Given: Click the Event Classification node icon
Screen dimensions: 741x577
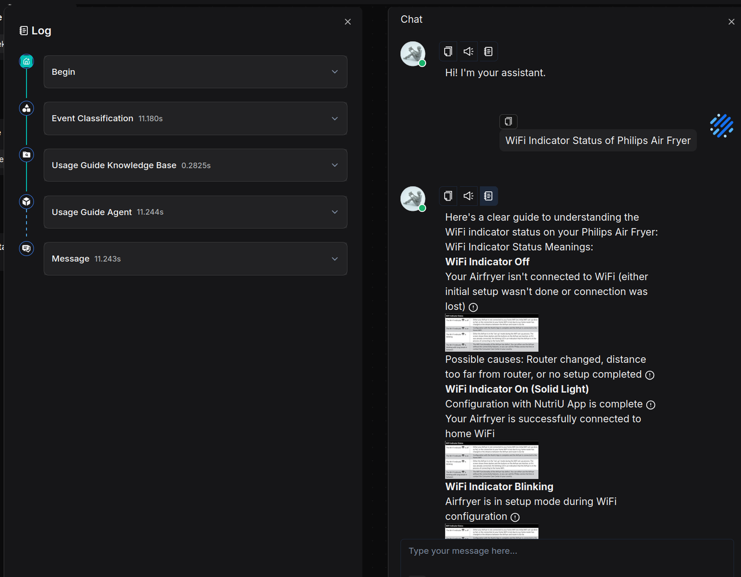Looking at the screenshot, I should [27, 108].
